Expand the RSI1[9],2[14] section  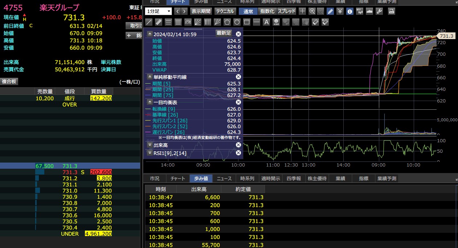(x=150, y=153)
